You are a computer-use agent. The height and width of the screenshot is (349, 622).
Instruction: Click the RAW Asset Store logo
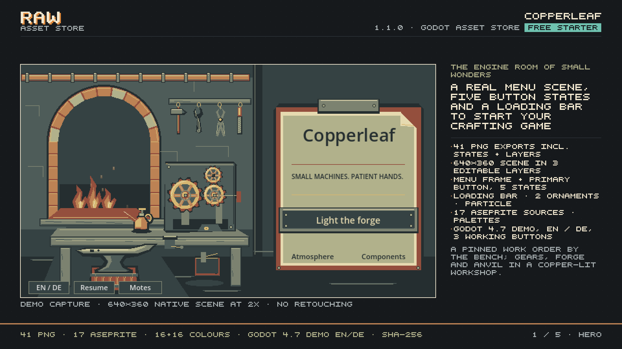[52, 22]
